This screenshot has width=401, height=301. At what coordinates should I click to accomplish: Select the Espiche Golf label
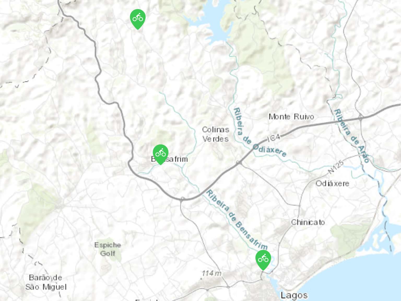tap(108, 249)
